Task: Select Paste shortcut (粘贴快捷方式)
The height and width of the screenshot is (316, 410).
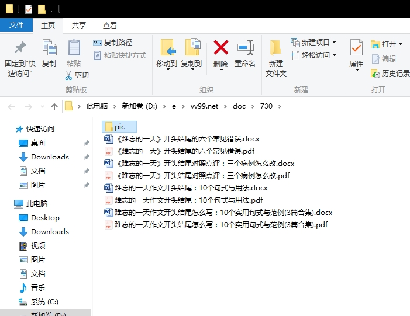Action: (x=120, y=55)
